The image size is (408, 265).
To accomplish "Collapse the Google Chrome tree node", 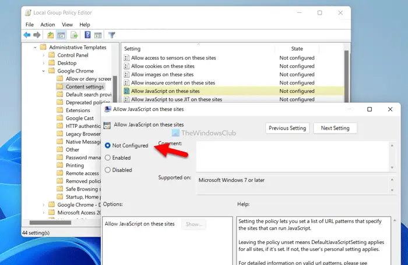I will click(44, 71).
